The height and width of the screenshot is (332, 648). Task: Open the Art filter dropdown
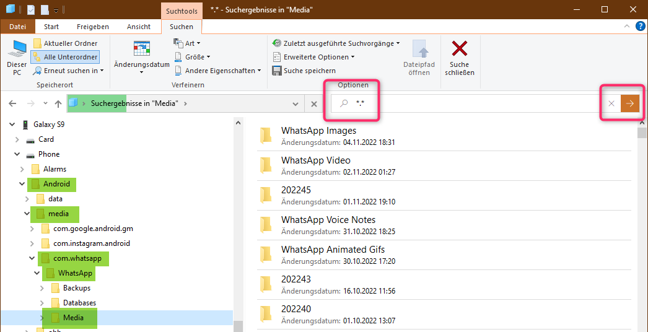click(x=187, y=43)
